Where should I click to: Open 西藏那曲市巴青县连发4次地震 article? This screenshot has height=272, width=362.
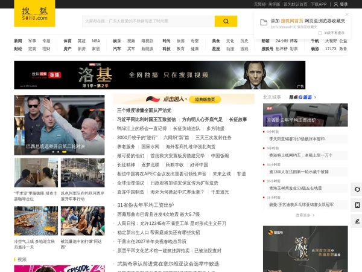[158, 215]
